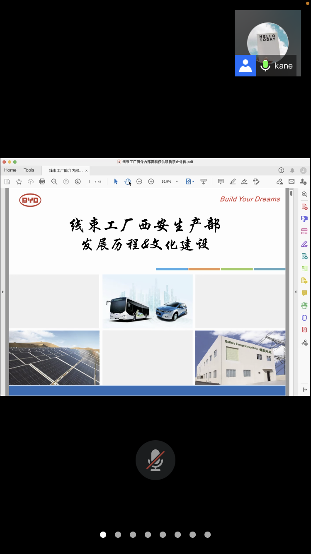Select the third page indicator dot
Viewport: 311px width, 554px height.
[x=133, y=534]
